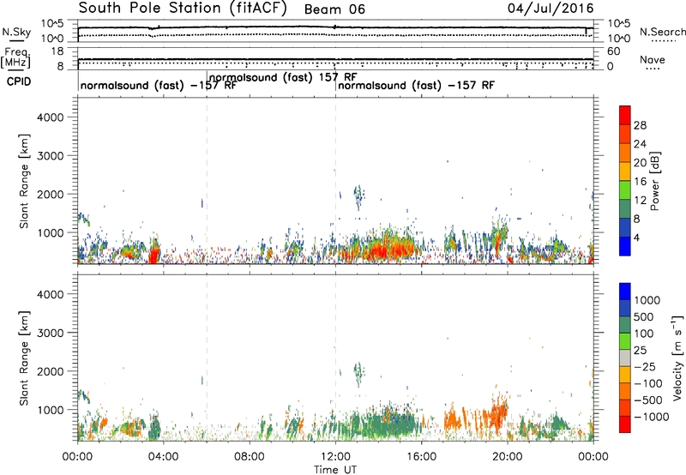Click the 3000 range tick in velocity panel
This screenshot has width=686, height=475.
pyautogui.click(x=50, y=333)
